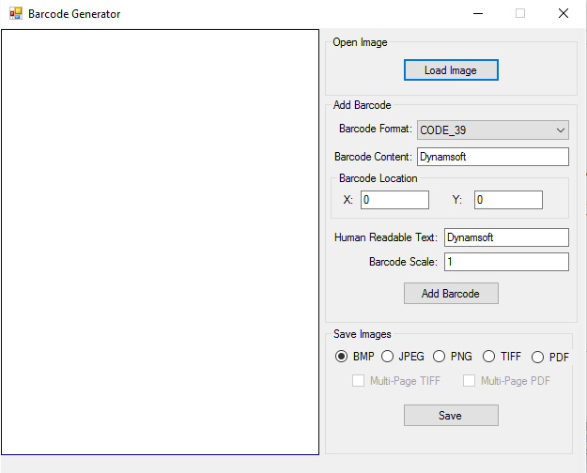Choose PDF as save format
The image size is (587, 473).
tap(537, 357)
